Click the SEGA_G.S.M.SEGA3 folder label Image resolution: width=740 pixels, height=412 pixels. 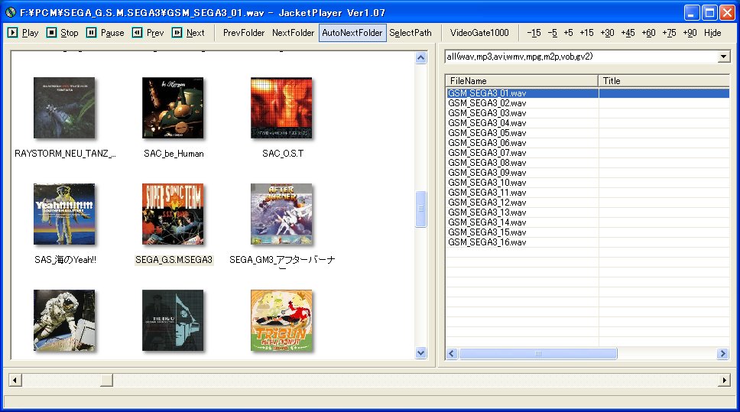pyautogui.click(x=174, y=260)
